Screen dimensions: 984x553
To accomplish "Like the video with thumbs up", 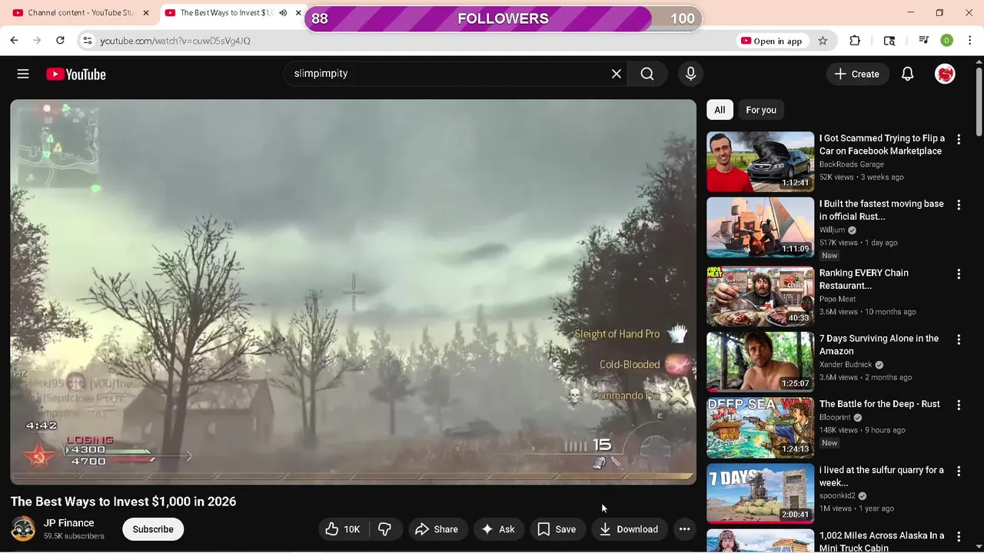I will click(x=344, y=529).
